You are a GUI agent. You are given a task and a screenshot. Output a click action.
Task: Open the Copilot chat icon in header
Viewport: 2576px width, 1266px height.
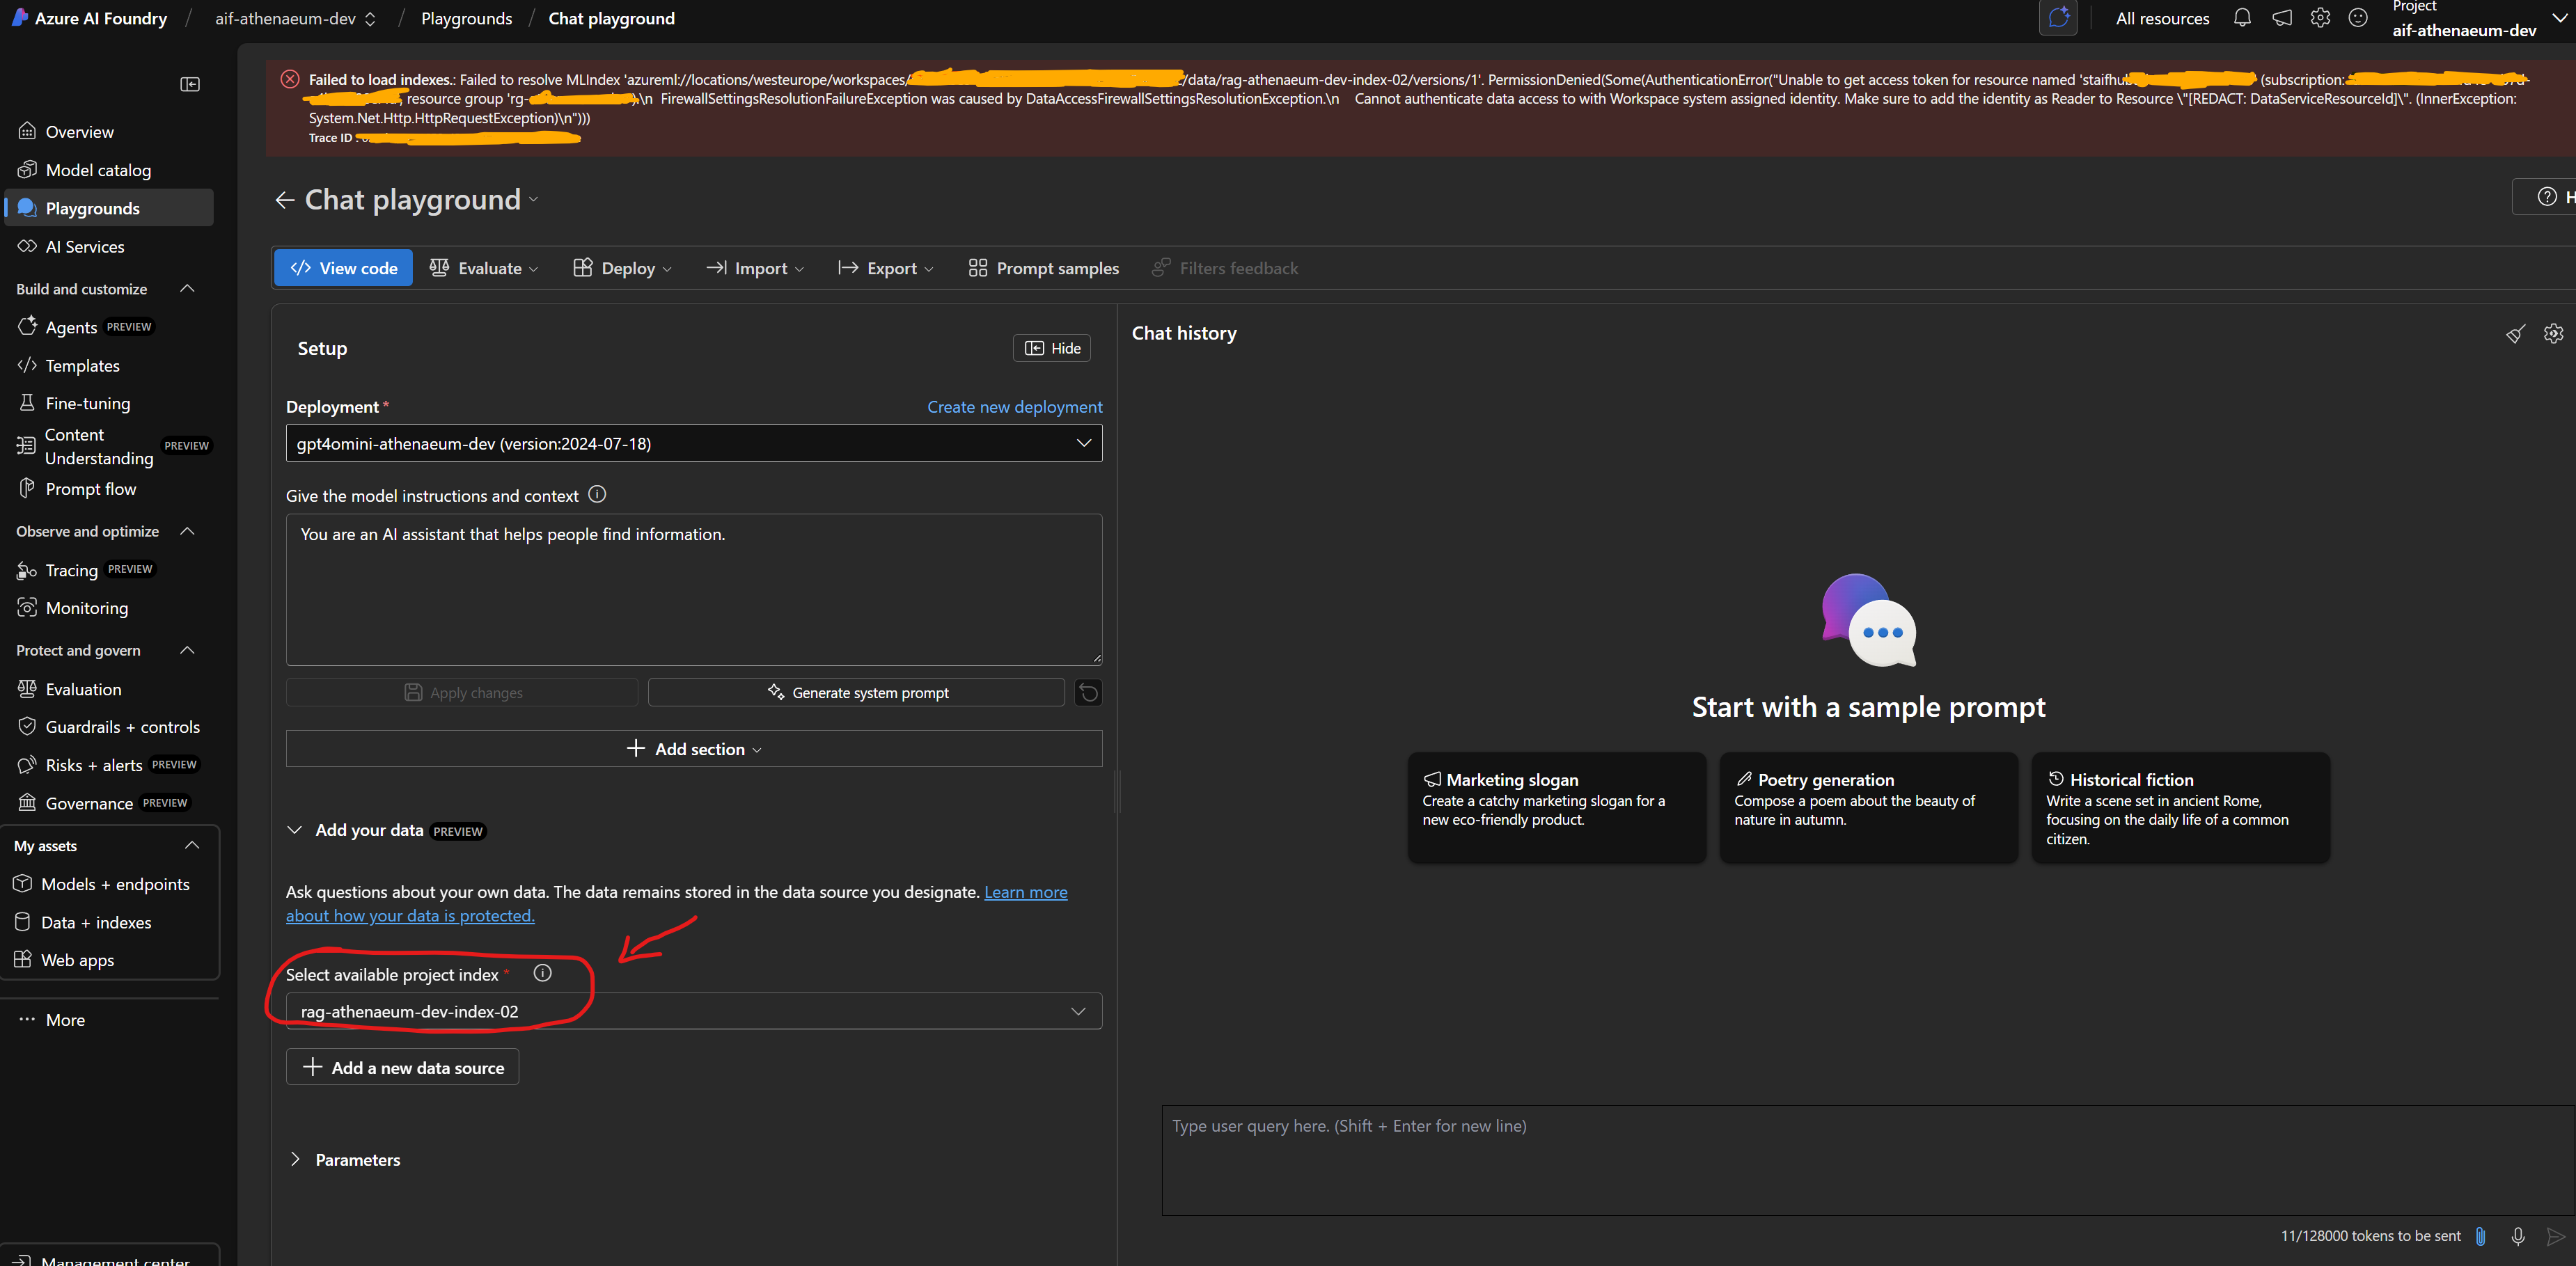pyautogui.click(x=2058, y=18)
